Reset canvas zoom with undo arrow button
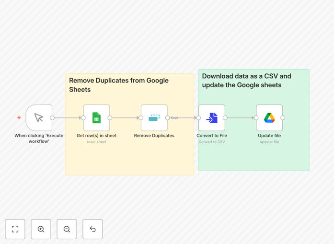Viewport: 334px width, 244px height. [92, 229]
